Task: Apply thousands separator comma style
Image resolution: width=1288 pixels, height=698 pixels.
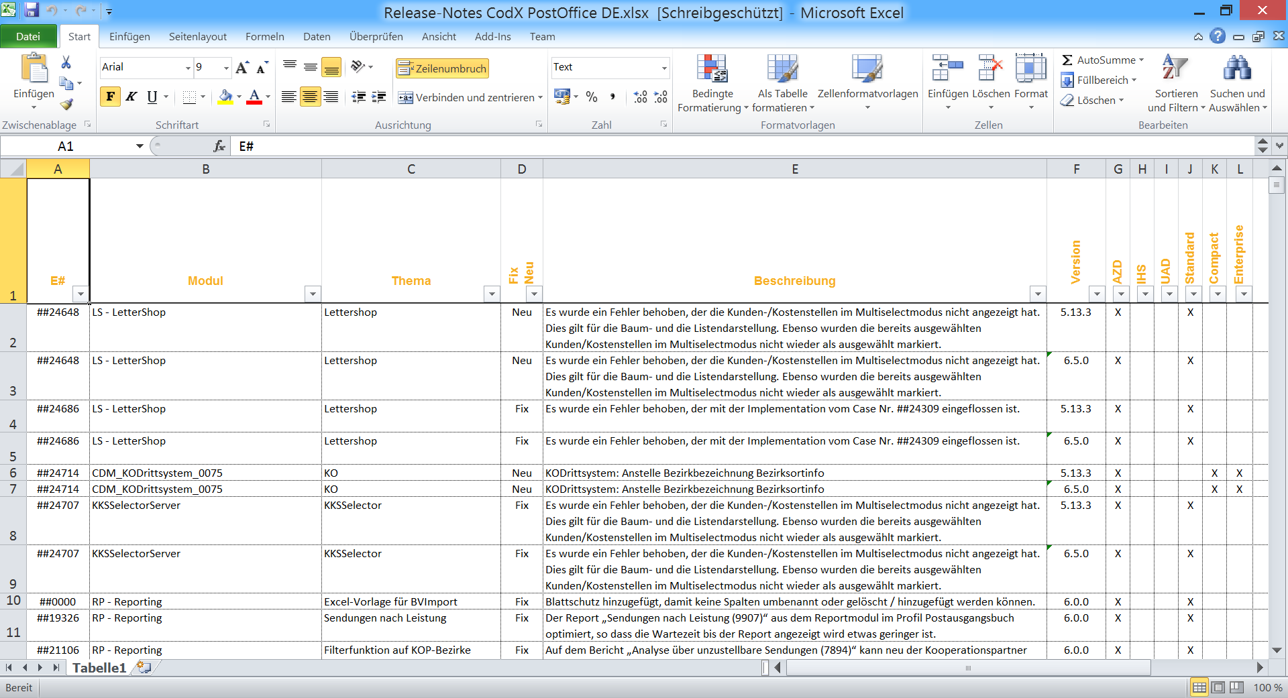Action: 612,97
